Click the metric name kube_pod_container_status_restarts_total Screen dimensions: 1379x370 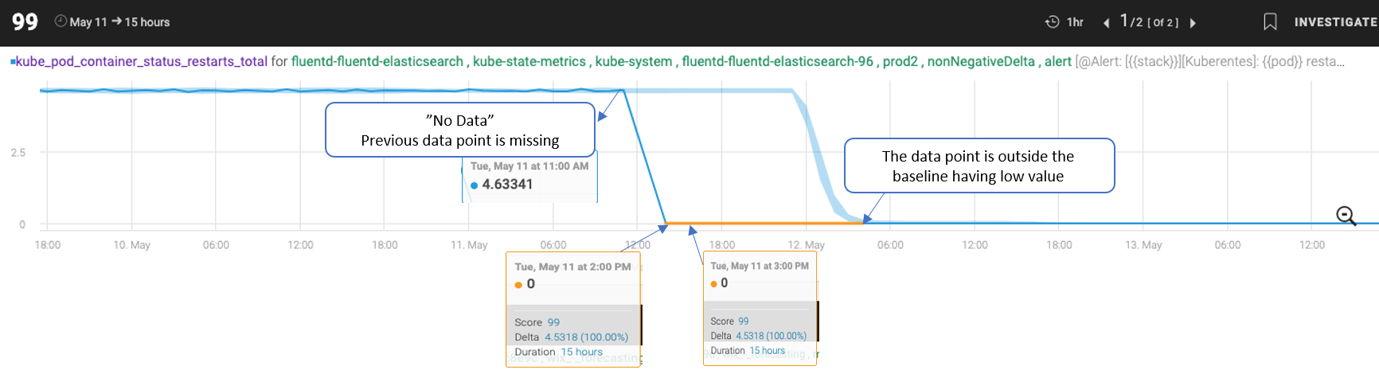[142, 61]
